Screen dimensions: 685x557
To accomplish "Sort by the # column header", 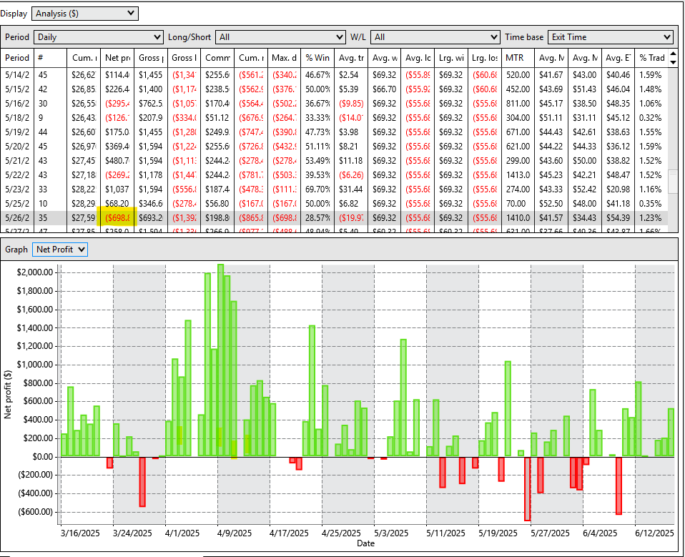I will point(50,58).
